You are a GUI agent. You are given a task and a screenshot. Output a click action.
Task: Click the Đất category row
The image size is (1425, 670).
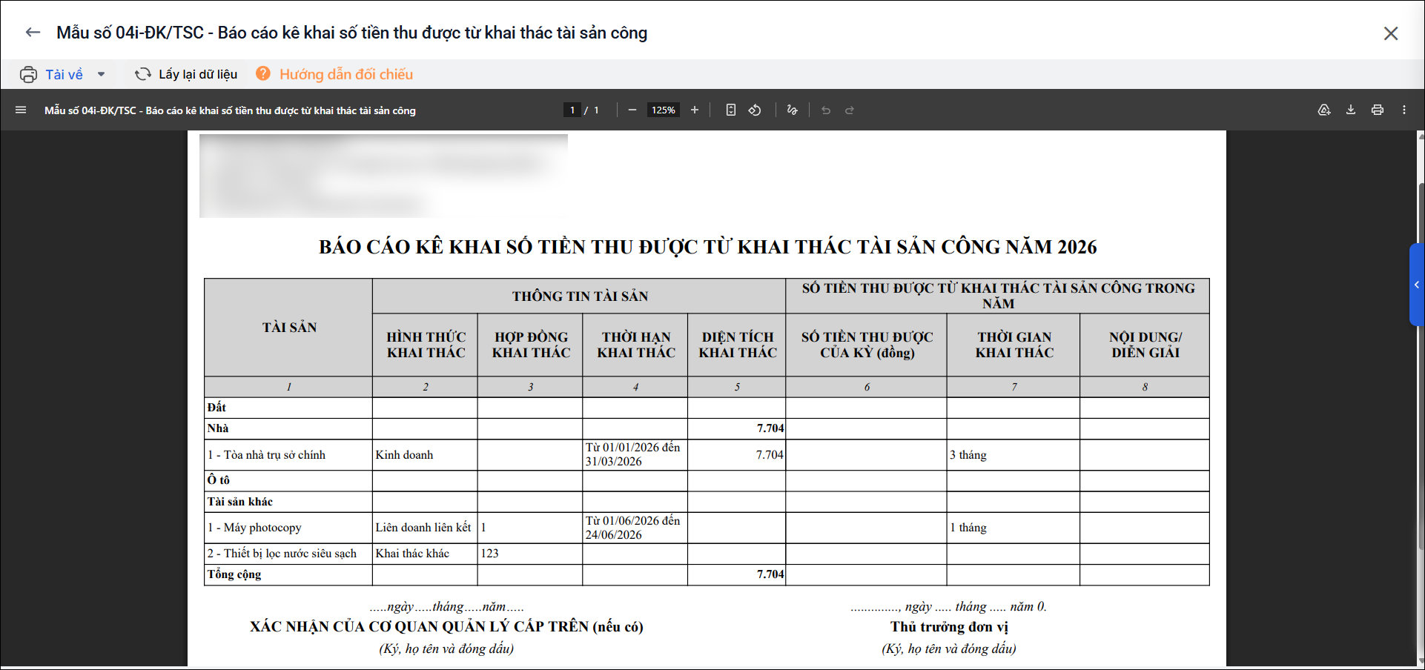coord(707,408)
